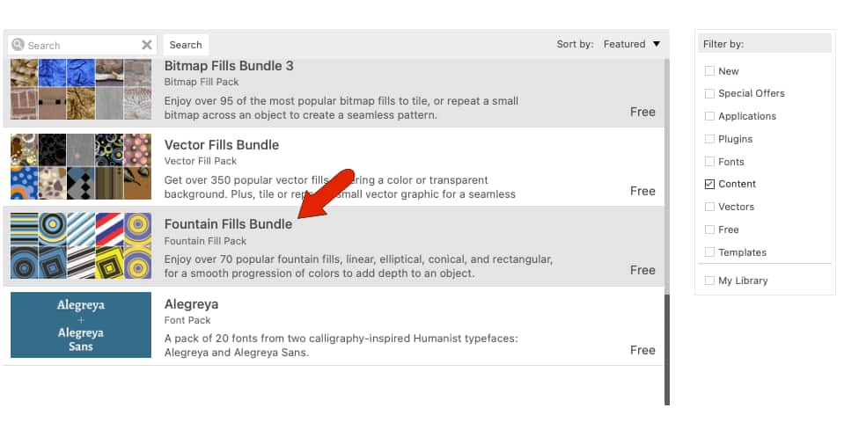Click the Search button
This screenshot has height=423, width=844.
(186, 45)
